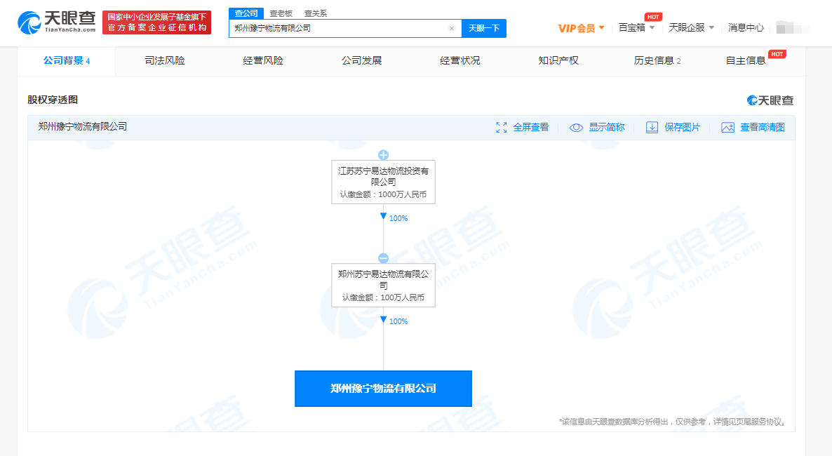Click the HD picture icon
Image resolution: width=832 pixels, height=456 pixels.
[728, 128]
